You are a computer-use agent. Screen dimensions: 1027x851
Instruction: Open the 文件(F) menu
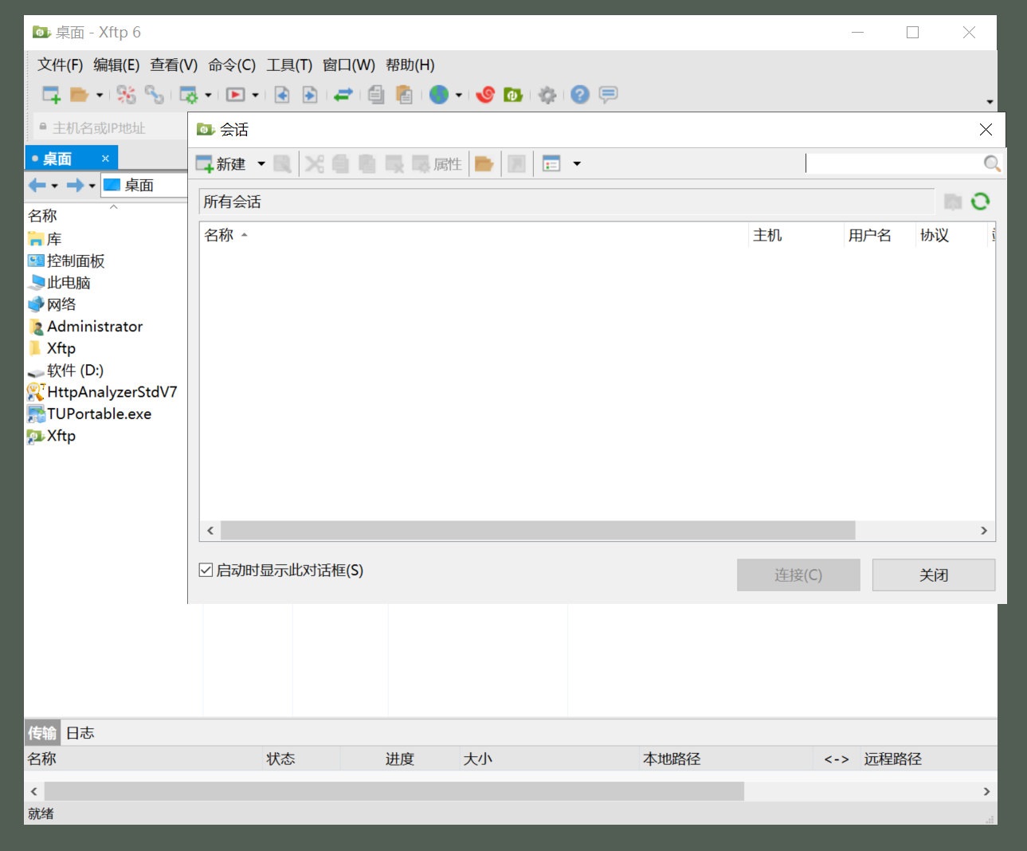click(60, 65)
